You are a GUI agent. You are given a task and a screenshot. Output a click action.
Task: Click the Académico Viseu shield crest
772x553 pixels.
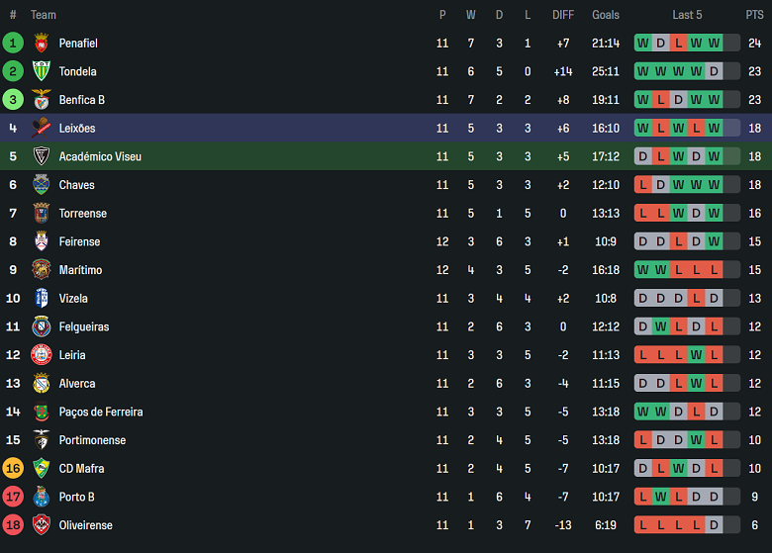pos(42,156)
